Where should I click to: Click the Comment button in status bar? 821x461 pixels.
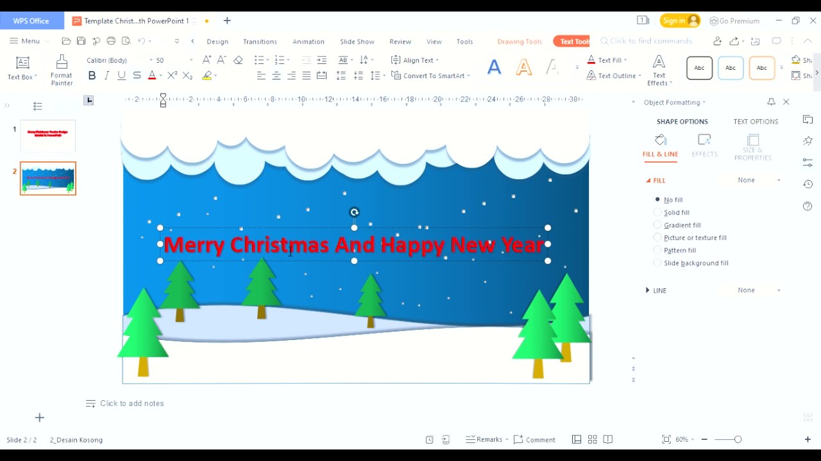point(534,439)
